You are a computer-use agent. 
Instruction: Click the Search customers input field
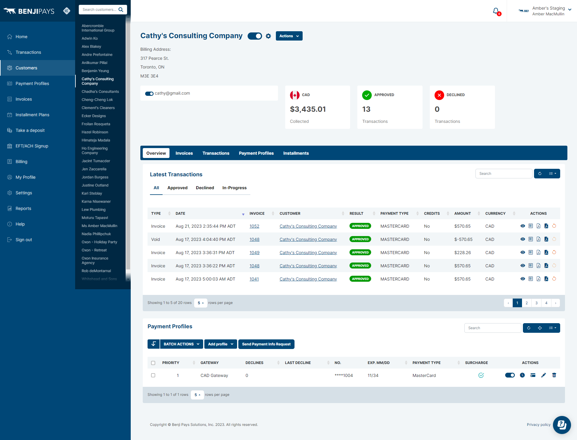pos(99,10)
